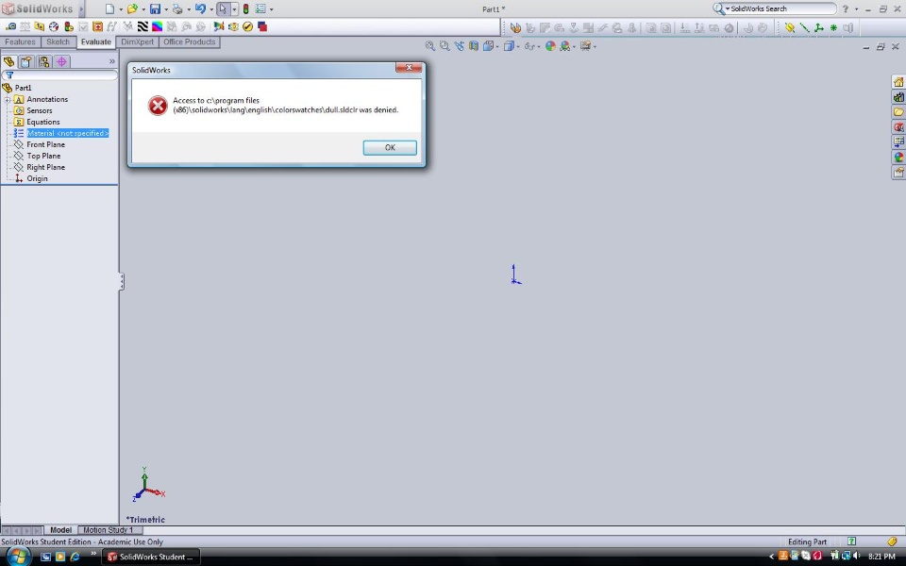Expand the Options dropdown arrow
This screenshot has width=906, height=566.
coord(272,9)
